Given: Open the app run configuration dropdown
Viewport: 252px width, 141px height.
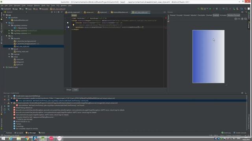Looking at the screenshot, I should click(204, 9).
